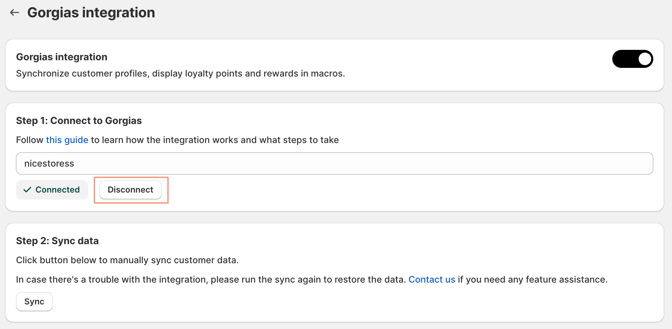Open the "this guide" link

67,140
